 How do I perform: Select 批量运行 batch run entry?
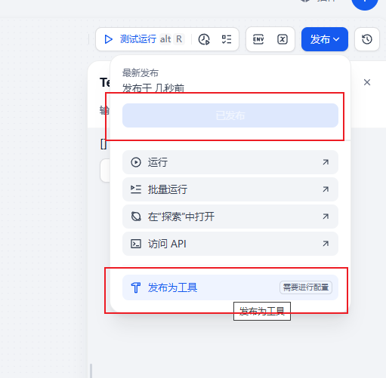(x=230, y=189)
